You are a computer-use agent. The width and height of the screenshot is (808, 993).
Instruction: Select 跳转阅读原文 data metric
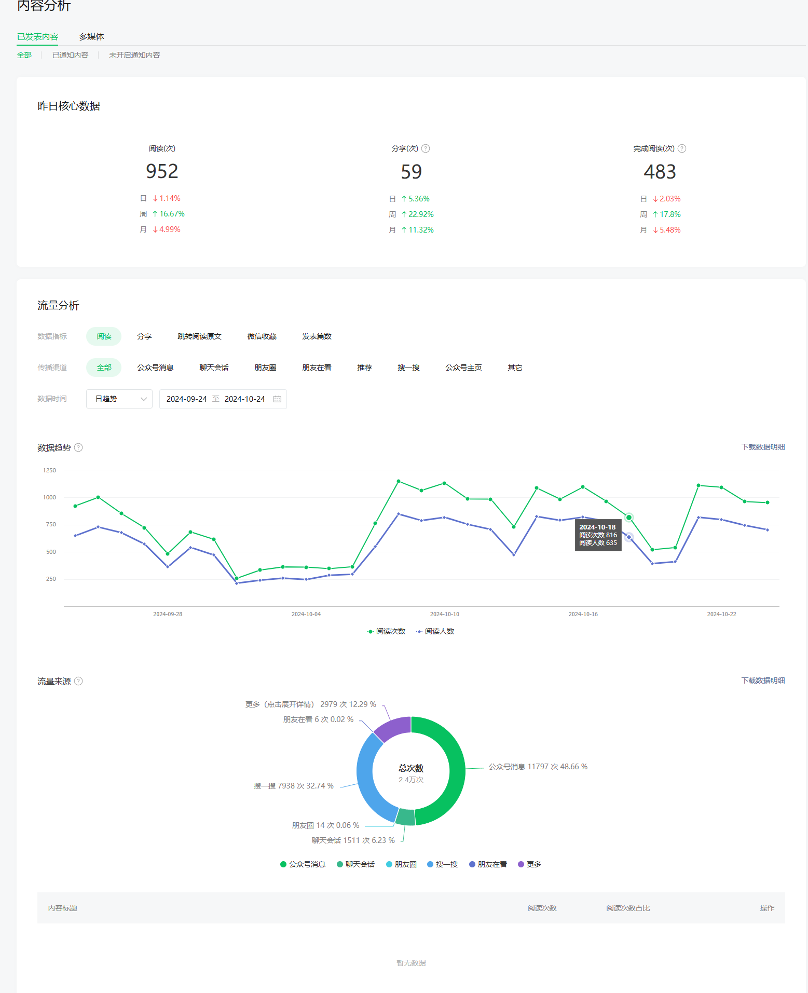click(x=199, y=336)
